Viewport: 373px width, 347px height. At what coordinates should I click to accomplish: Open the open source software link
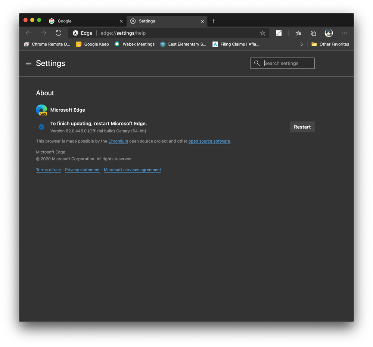209,141
